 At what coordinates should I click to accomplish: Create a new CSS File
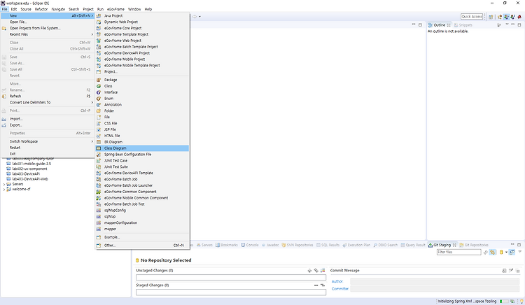tap(142, 123)
